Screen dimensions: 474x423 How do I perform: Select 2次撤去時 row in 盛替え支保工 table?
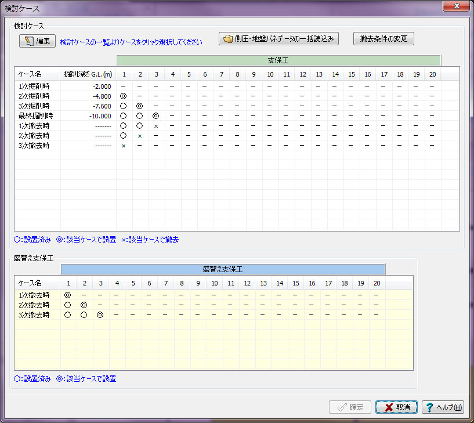click(x=214, y=305)
